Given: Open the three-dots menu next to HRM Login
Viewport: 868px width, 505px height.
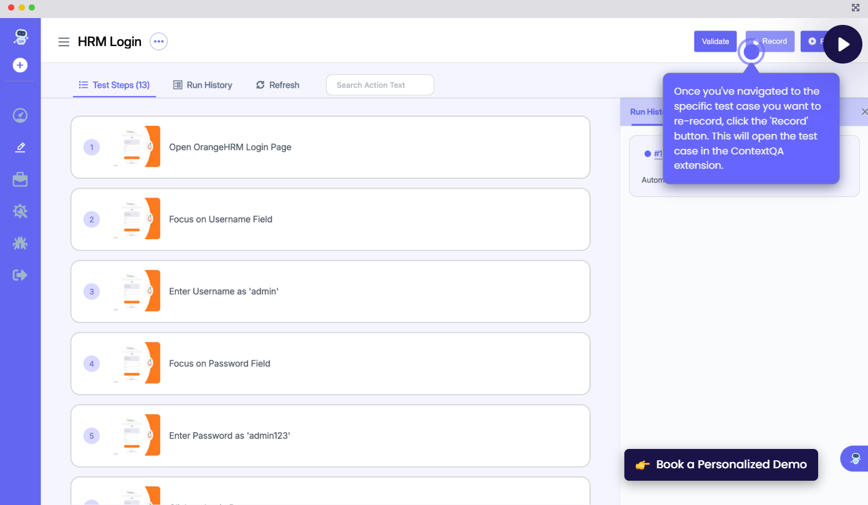Looking at the screenshot, I should 159,42.
